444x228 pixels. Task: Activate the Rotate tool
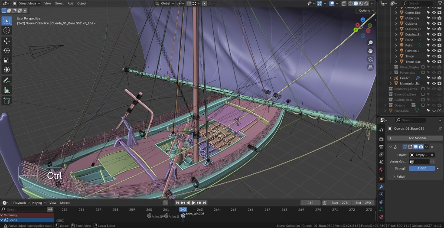pyautogui.click(x=7, y=51)
